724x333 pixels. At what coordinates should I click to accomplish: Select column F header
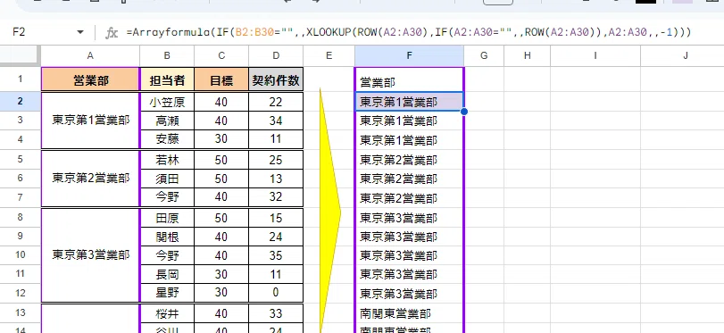[409, 56]
